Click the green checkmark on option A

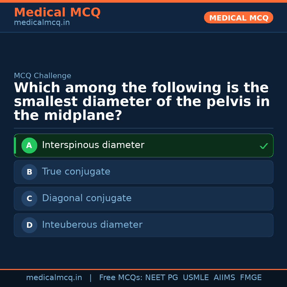(264, 146)
